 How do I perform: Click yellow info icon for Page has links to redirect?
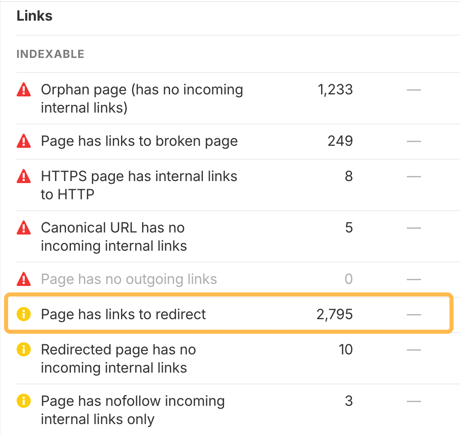click(x=24, y=314)
